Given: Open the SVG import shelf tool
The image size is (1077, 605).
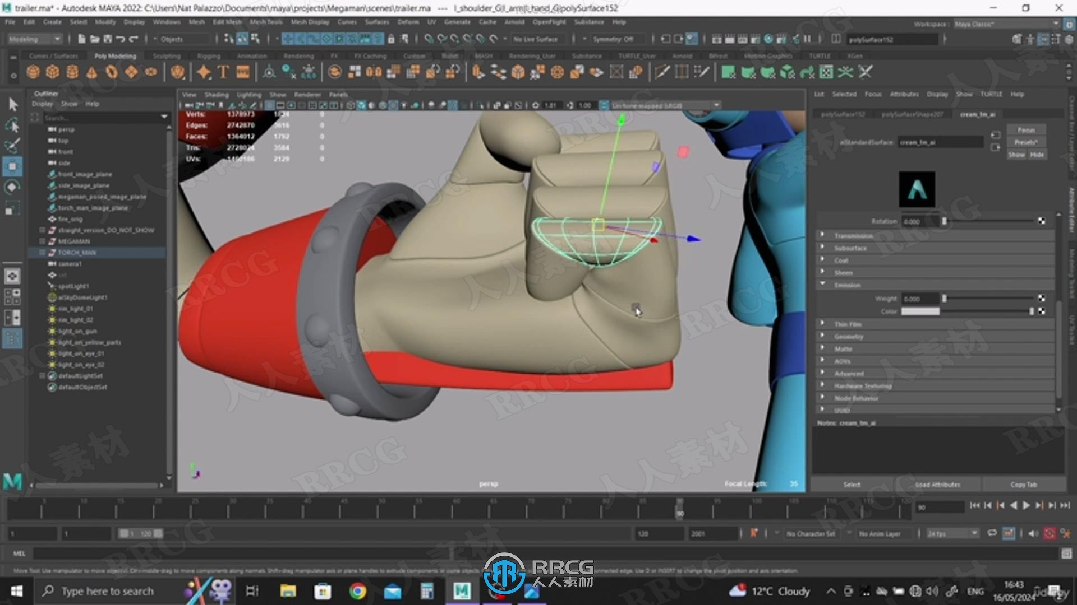Looking at the screenshot, I should click(x=243, y=72).
